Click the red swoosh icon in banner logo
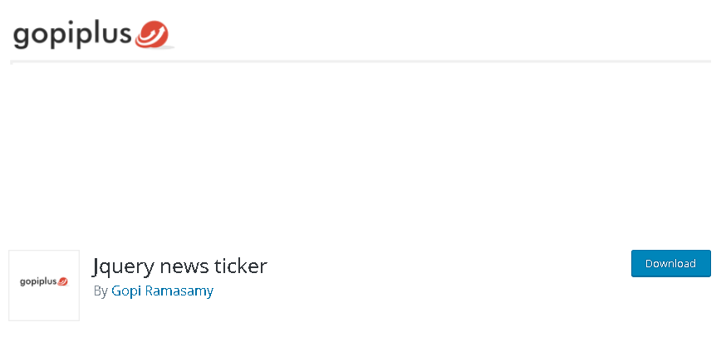 152,34
